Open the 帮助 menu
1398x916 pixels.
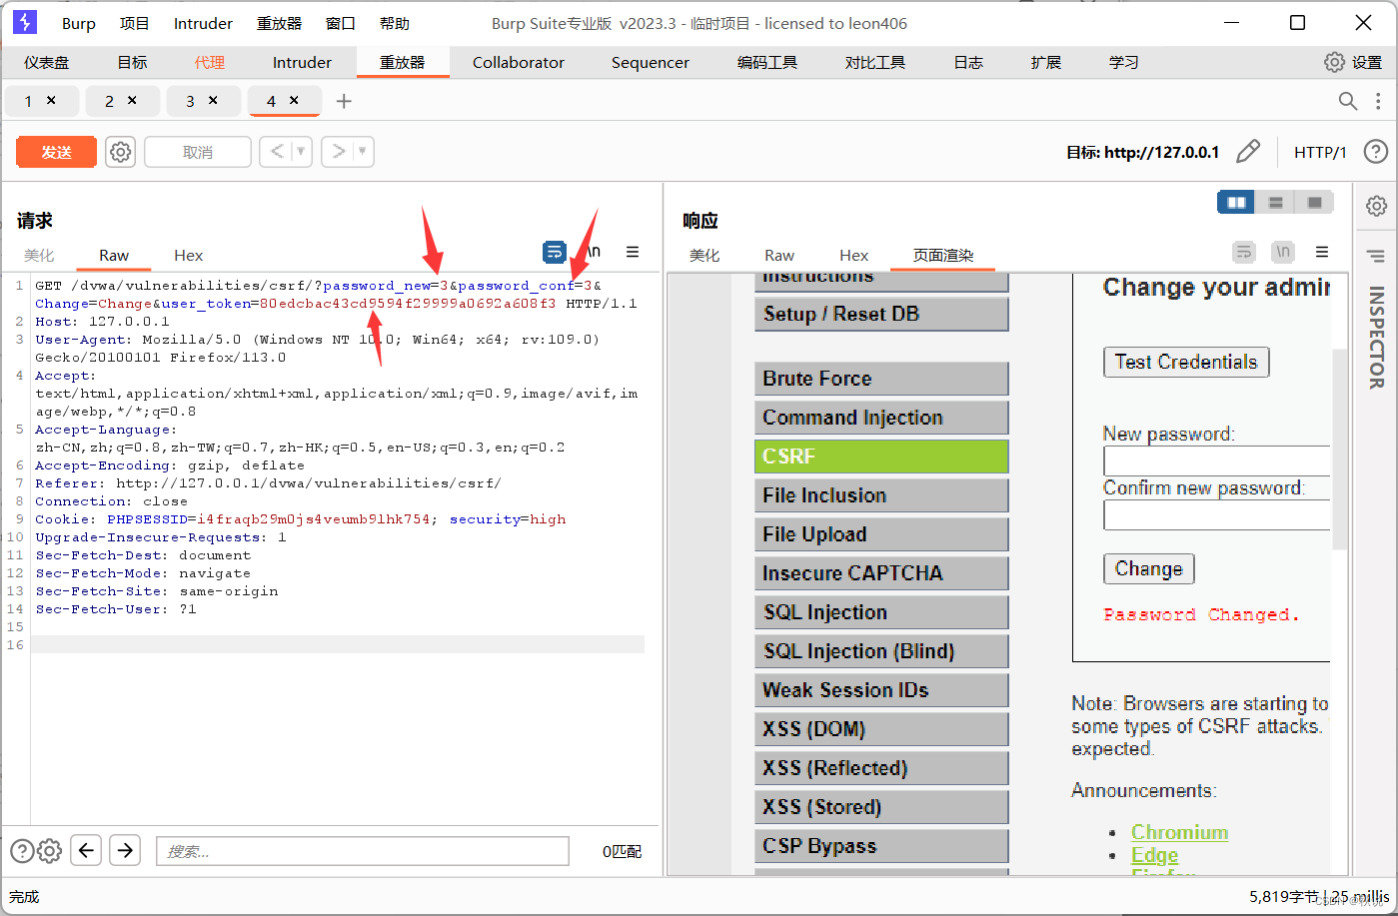(395, 23)
